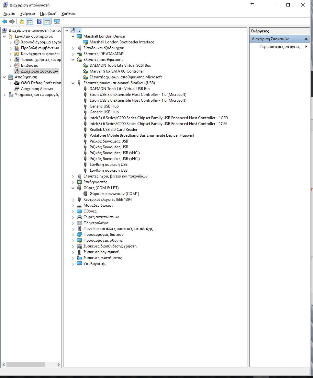Click the Ποντίκια mouse category icon

click(x=79, y=229)
